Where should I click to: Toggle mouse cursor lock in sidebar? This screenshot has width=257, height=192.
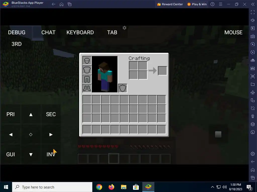tap(253, 28)
